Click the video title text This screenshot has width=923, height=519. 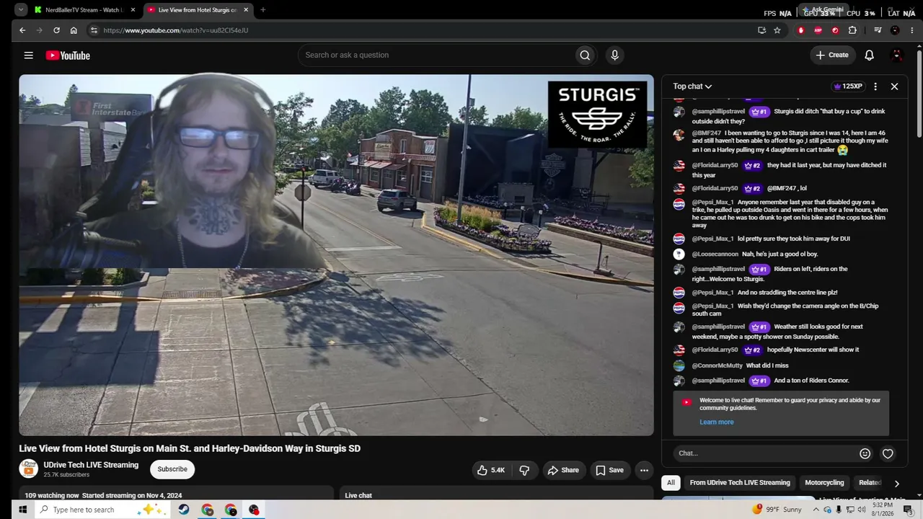190,448
